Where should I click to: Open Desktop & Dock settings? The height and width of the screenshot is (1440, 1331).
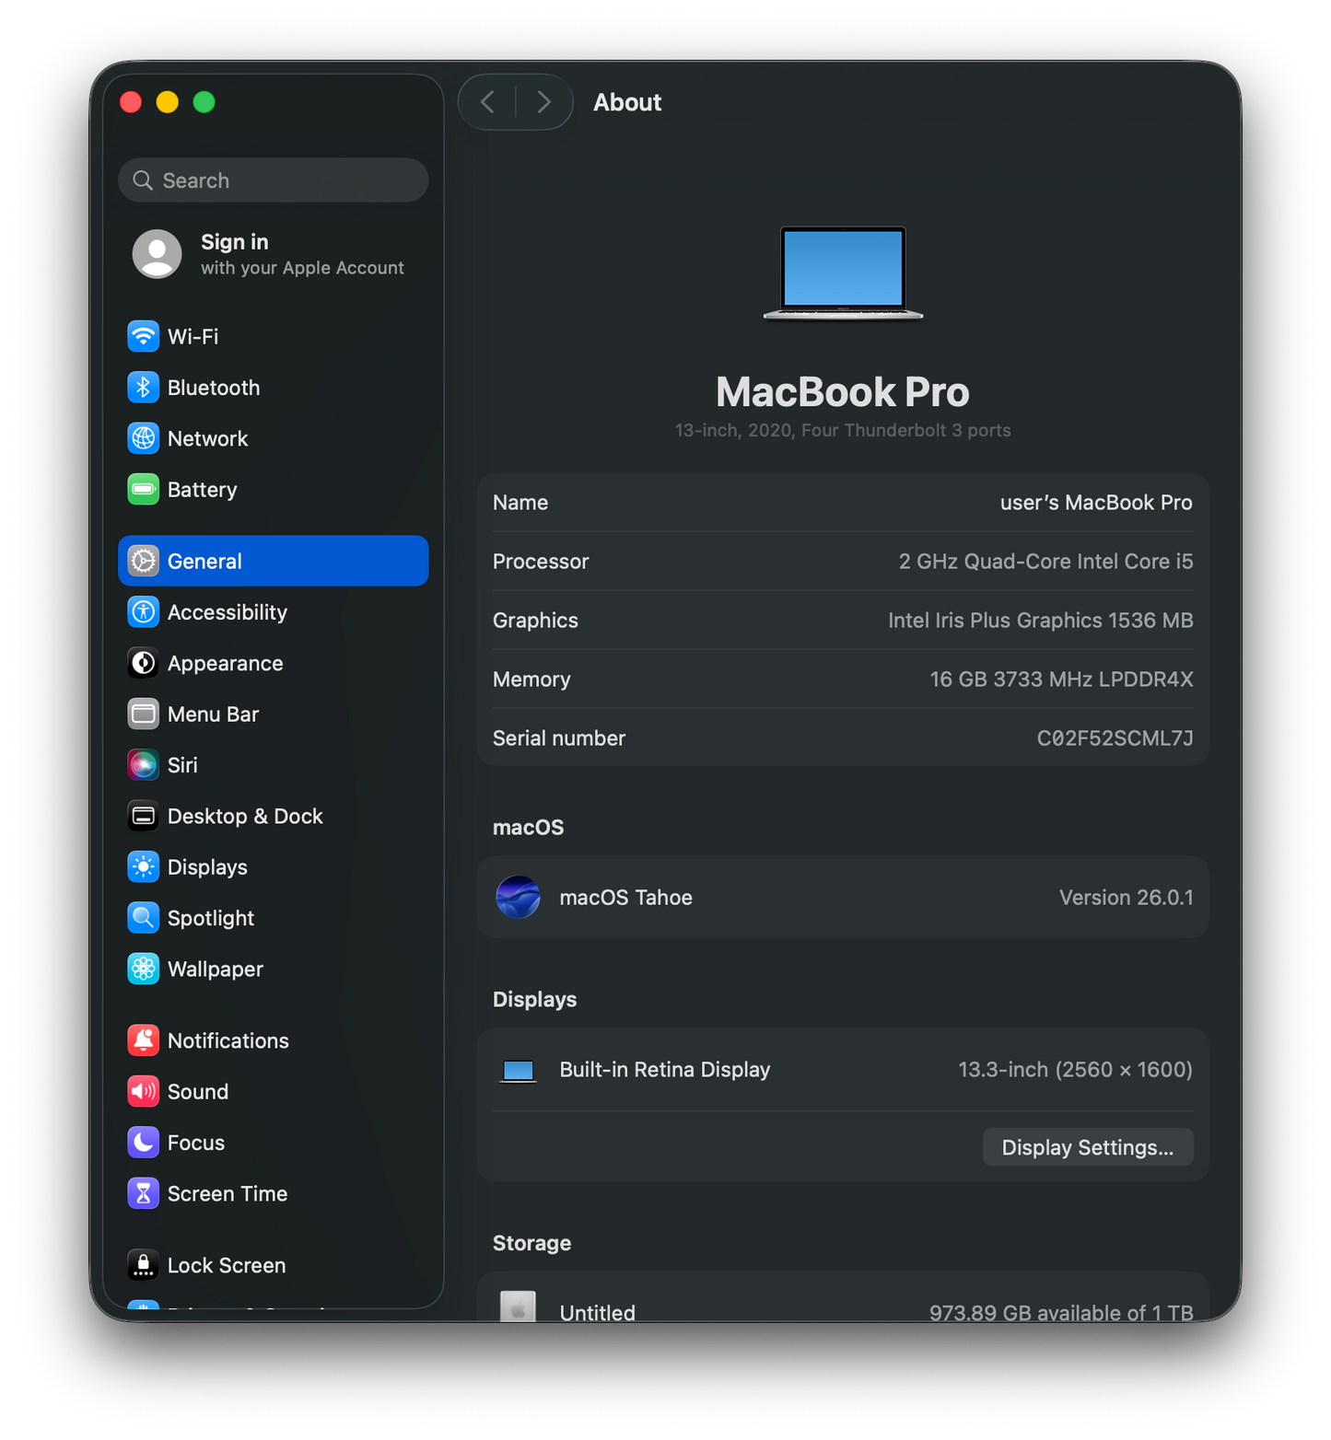(244, 817)
